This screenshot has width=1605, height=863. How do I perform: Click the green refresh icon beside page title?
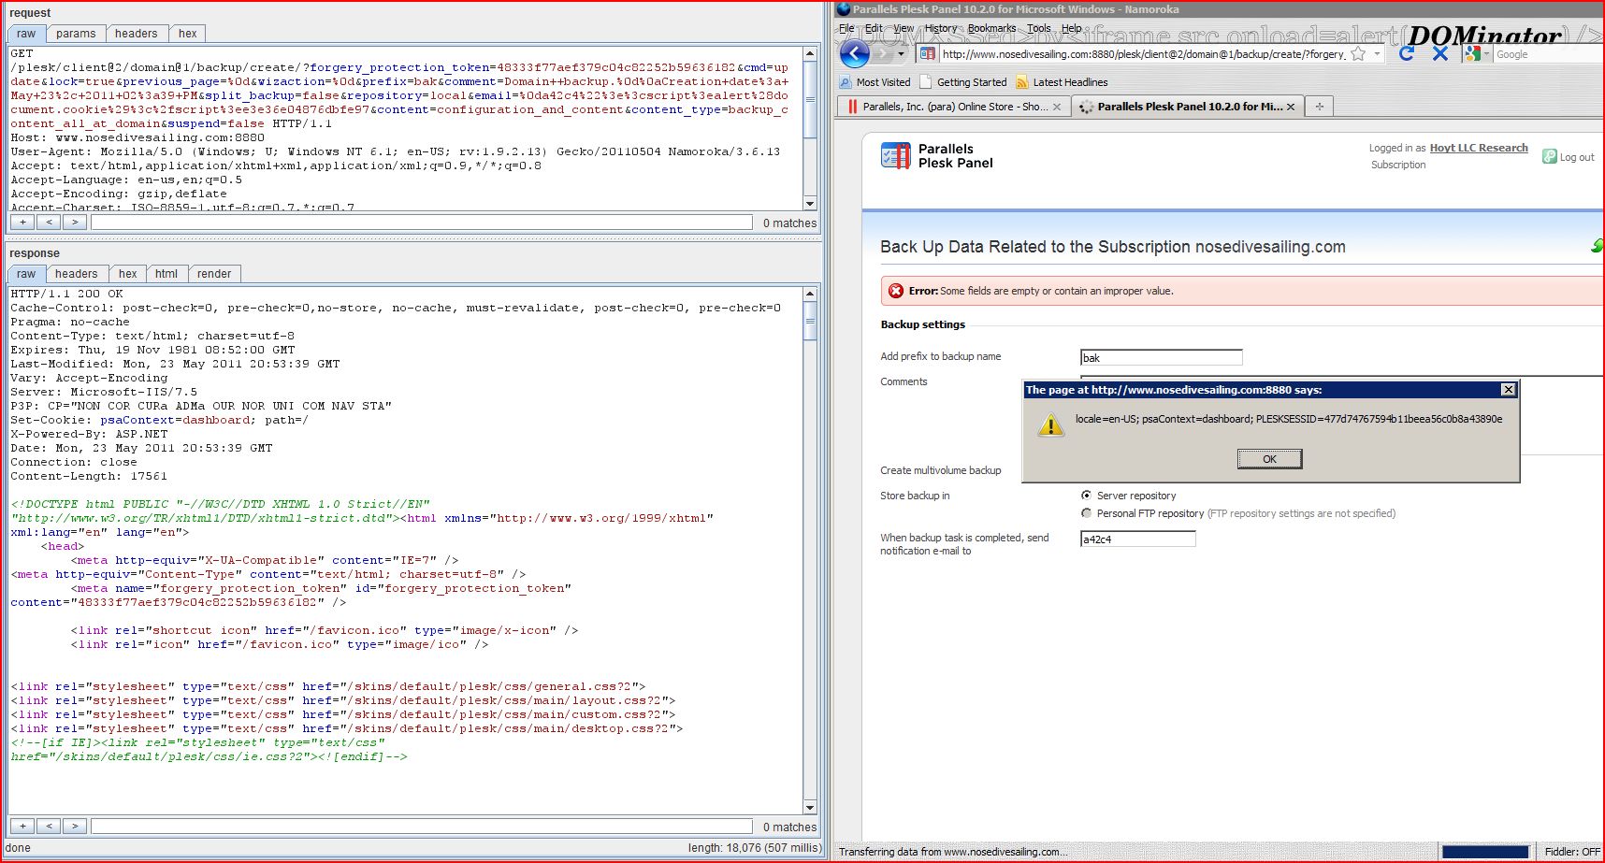(x=1598, y=246)
